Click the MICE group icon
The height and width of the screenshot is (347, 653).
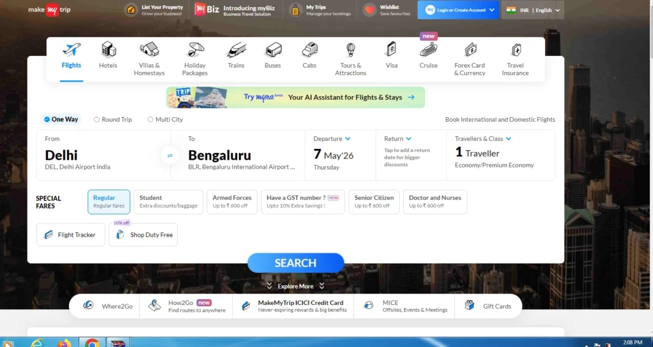pyautogui.click(x=369, y=306)
